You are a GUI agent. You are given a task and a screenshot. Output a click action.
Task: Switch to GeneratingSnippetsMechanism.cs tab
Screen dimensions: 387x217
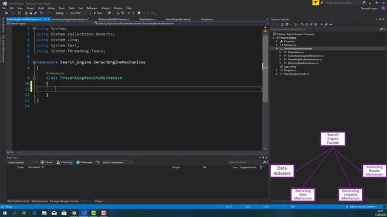tap(70, 19)
